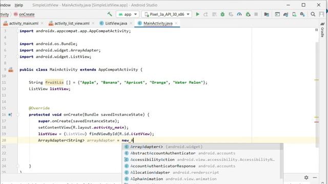Click the Search Everywhere magnifier icon
The height and width of the screenshot is (184, 328).
pyautogui.click(x=313, y=14)
